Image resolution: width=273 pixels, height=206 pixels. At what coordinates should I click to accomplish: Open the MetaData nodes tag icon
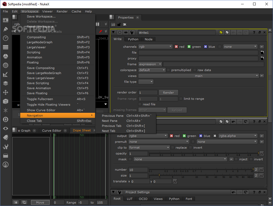(6, 138)
